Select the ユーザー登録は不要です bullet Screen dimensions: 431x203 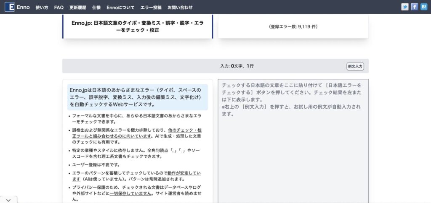click(x=96, y=165)
